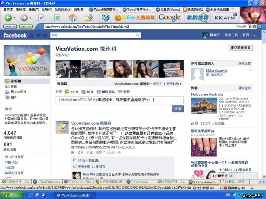Click 查看全部 11 則留言 link

point(91,167)
